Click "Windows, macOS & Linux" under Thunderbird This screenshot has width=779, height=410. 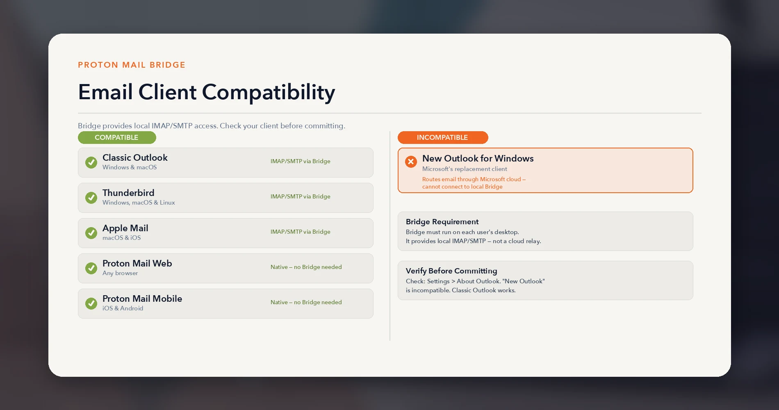tap(139, 203)
